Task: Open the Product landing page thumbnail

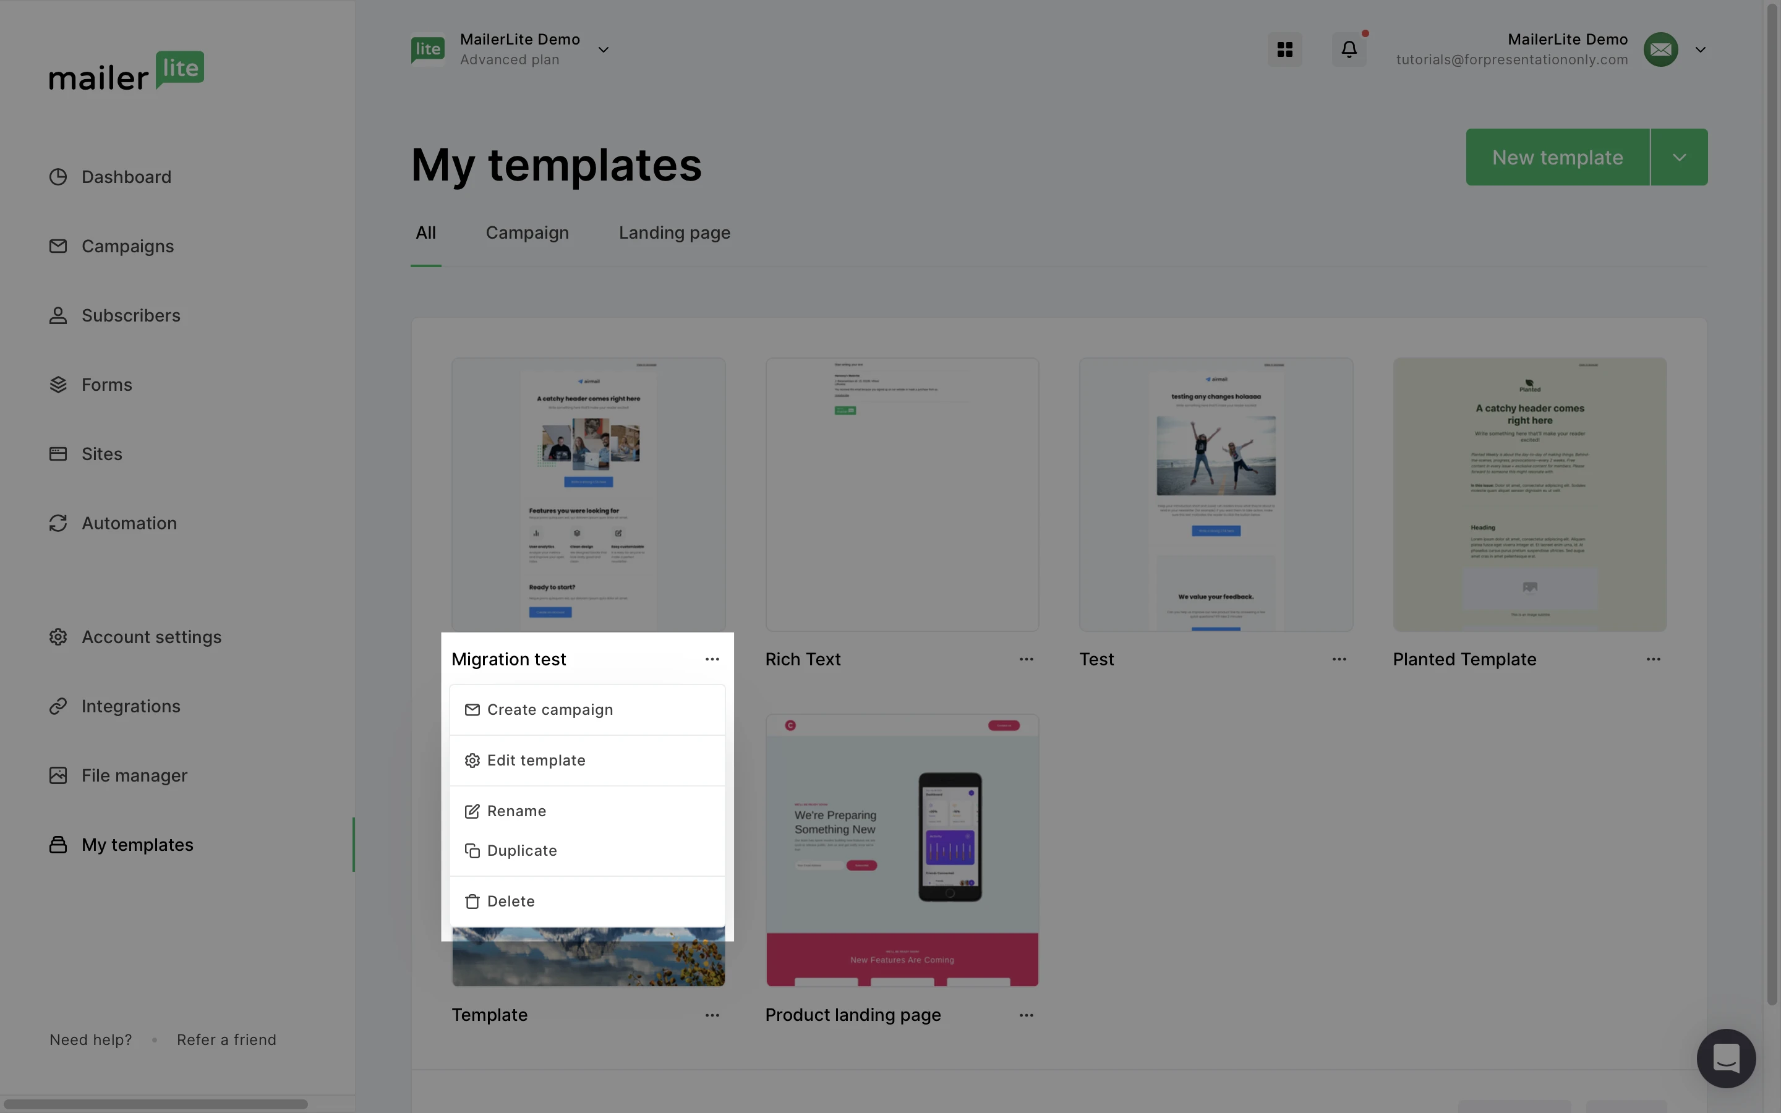Action: [x=902, y=850]
